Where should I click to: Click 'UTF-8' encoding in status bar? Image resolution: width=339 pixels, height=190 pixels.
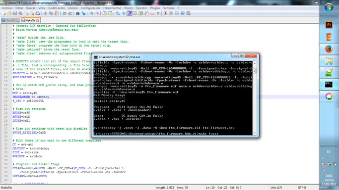pyautogui.click(x=302, y=188)
